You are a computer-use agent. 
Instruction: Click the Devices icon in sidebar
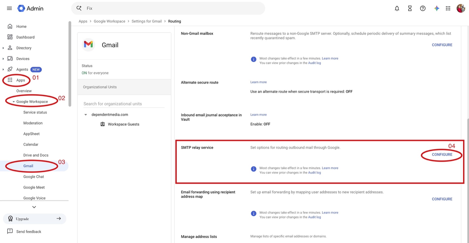tap(10, 59)
